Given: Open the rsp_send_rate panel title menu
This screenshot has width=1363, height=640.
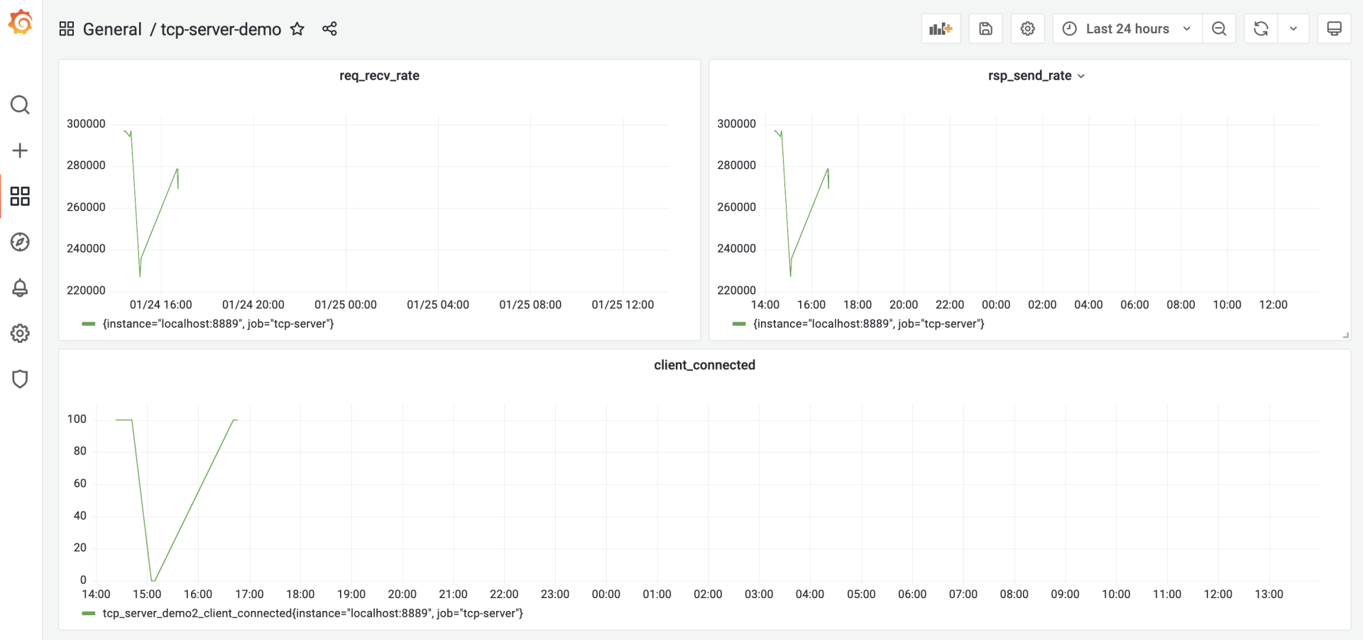Looking at the screenshot, I should pos(1036,76).
